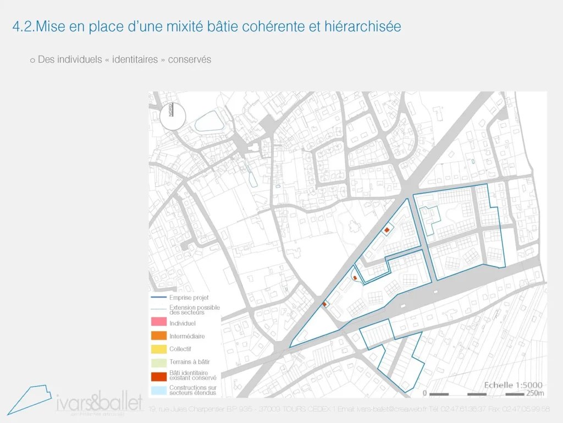Click the pink Individuel legend swatch
563x423 pixels.
click(158, 323)
